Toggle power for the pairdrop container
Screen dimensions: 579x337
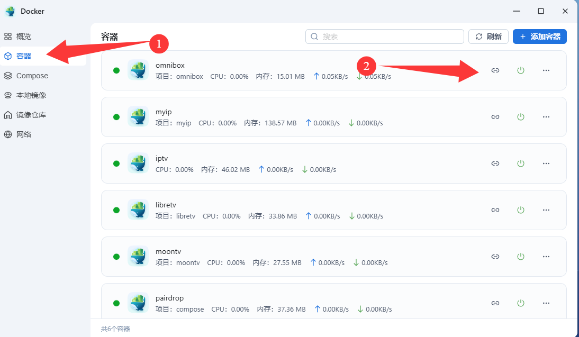(x=521, y=303)
